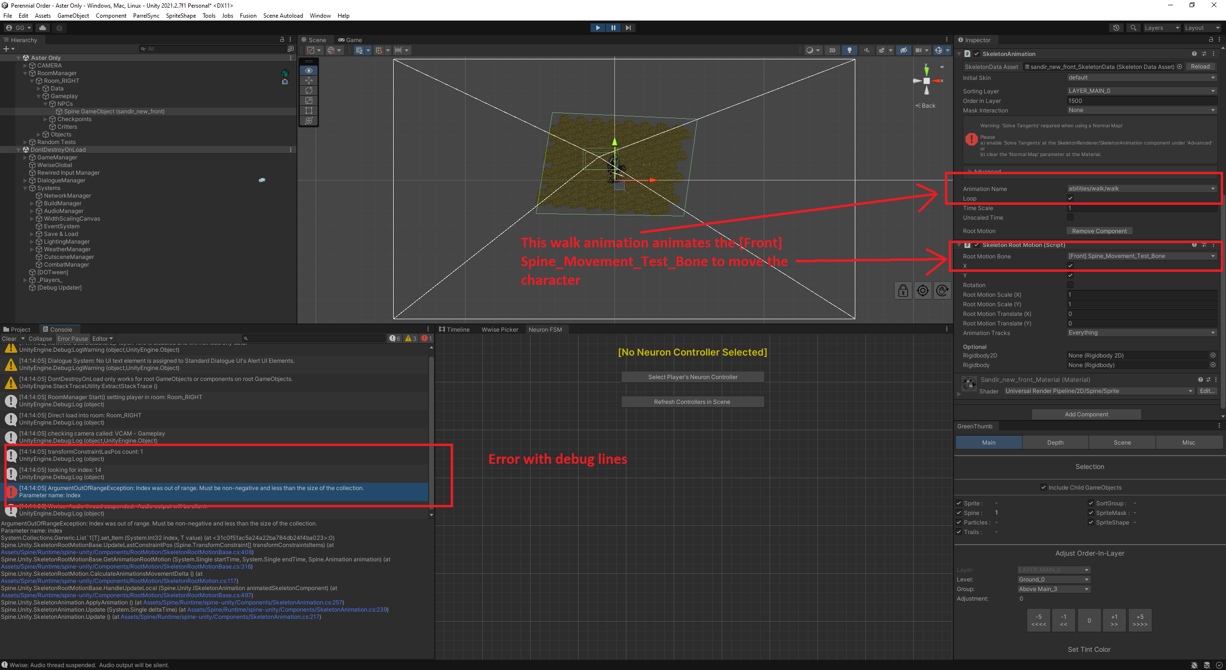Select the Rotate tool in the Scene toolbar
The image size is (1226, 670).
click(x=308, y=90)
